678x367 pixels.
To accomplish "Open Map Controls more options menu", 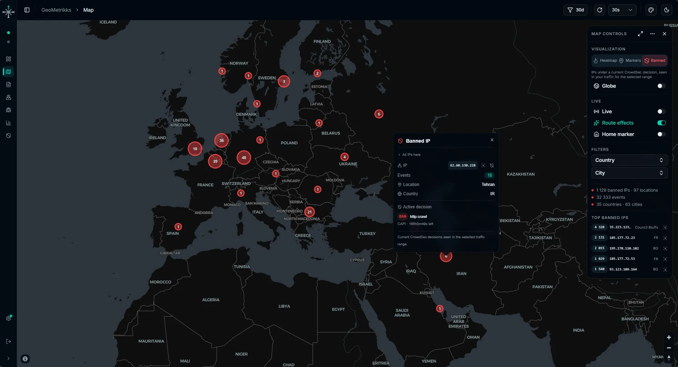I will (x=652, y=34).
